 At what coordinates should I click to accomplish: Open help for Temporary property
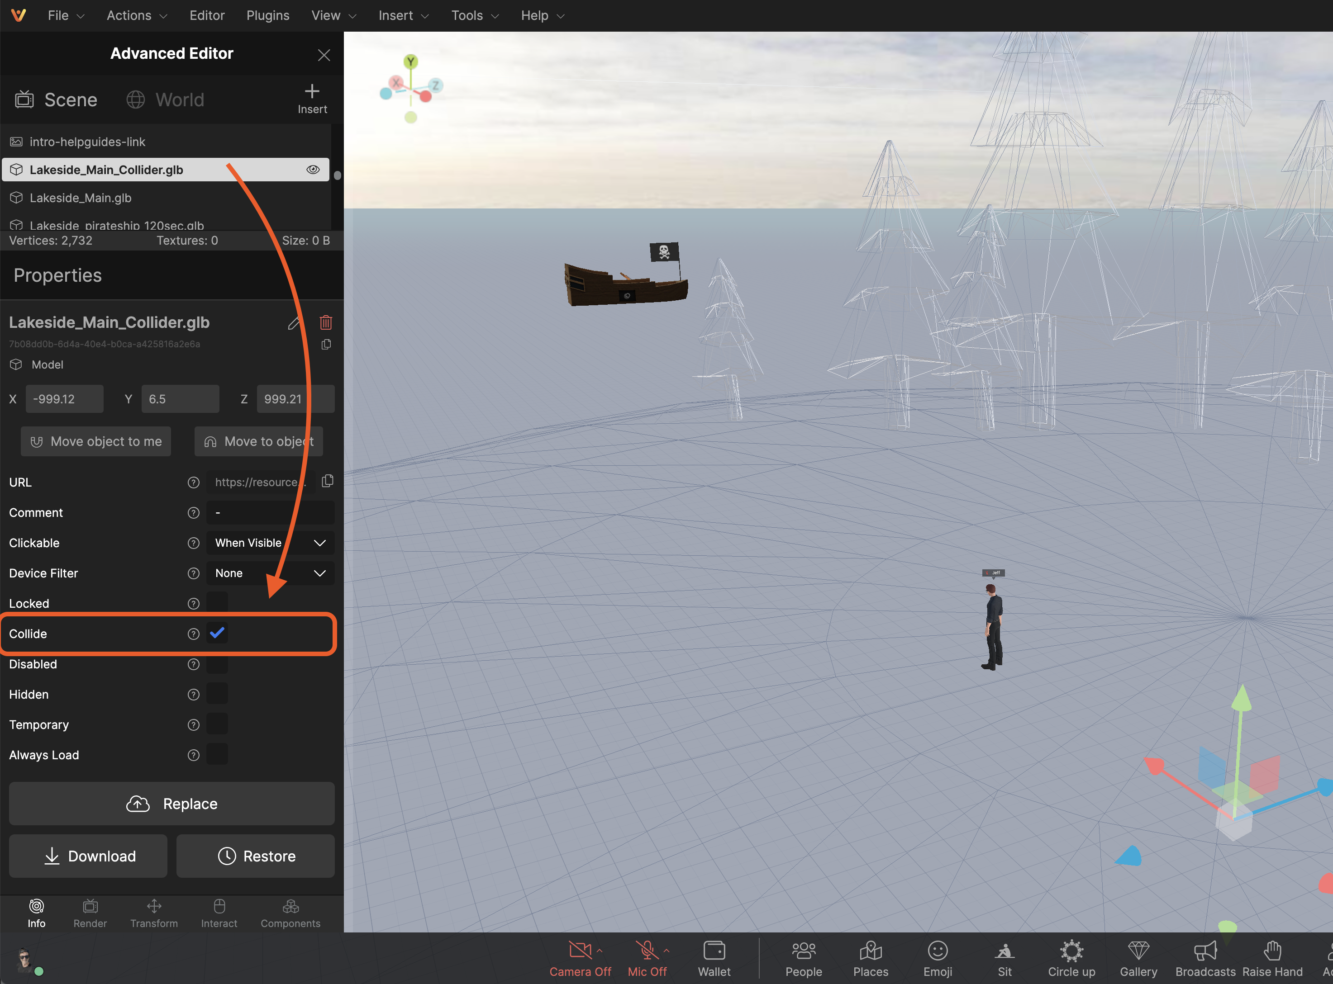pos(193,725)
